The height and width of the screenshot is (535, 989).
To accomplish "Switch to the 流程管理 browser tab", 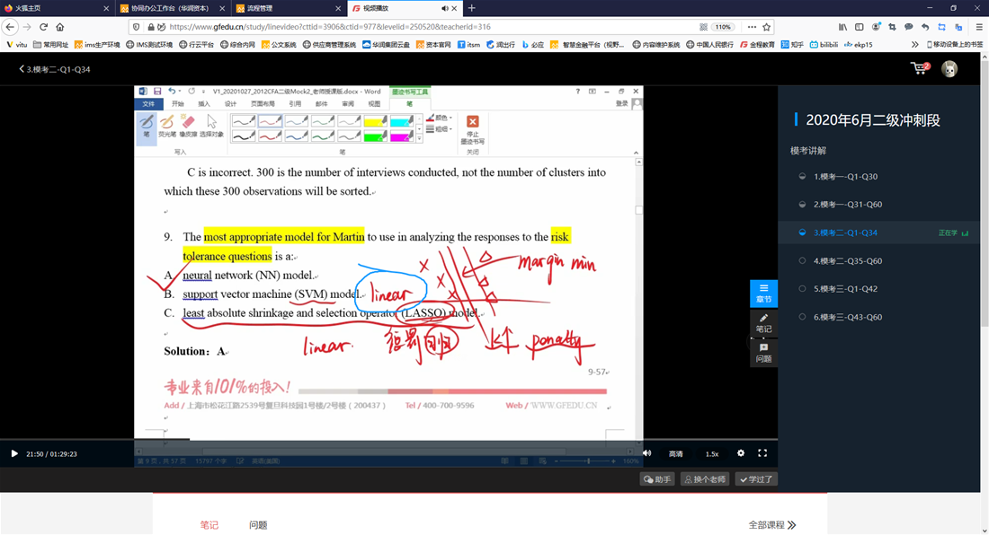I will (x=288, y=8).
